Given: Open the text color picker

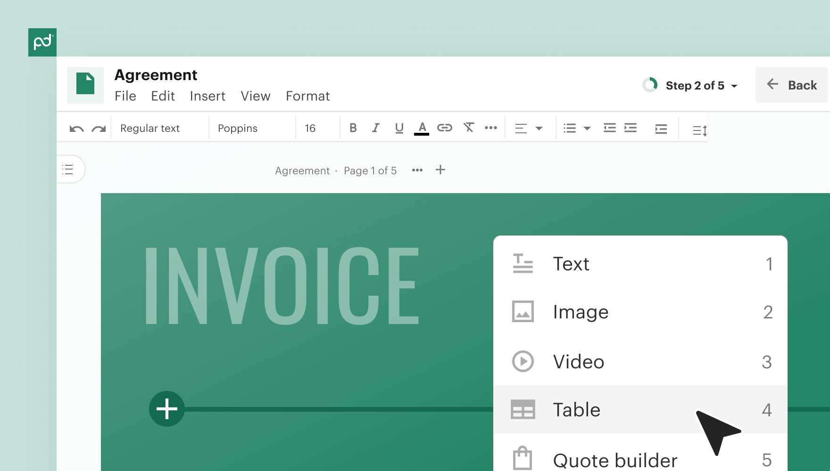Looking at the screenshot, I should point(422,128).
